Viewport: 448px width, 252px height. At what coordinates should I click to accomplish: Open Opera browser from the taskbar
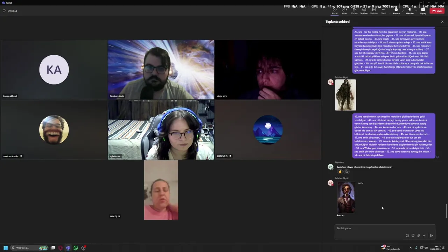[x=61, y=248]
